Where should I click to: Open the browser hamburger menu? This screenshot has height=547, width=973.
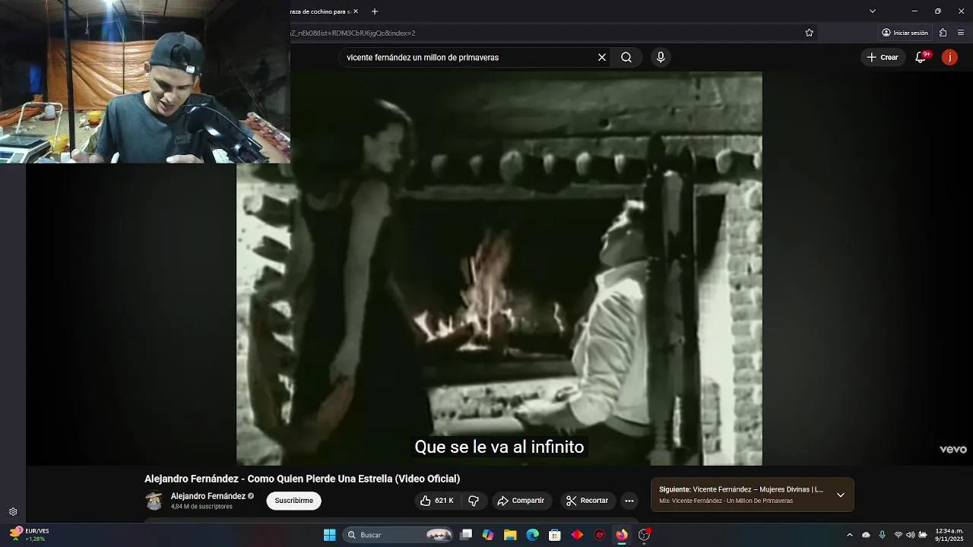click(962, 33)
